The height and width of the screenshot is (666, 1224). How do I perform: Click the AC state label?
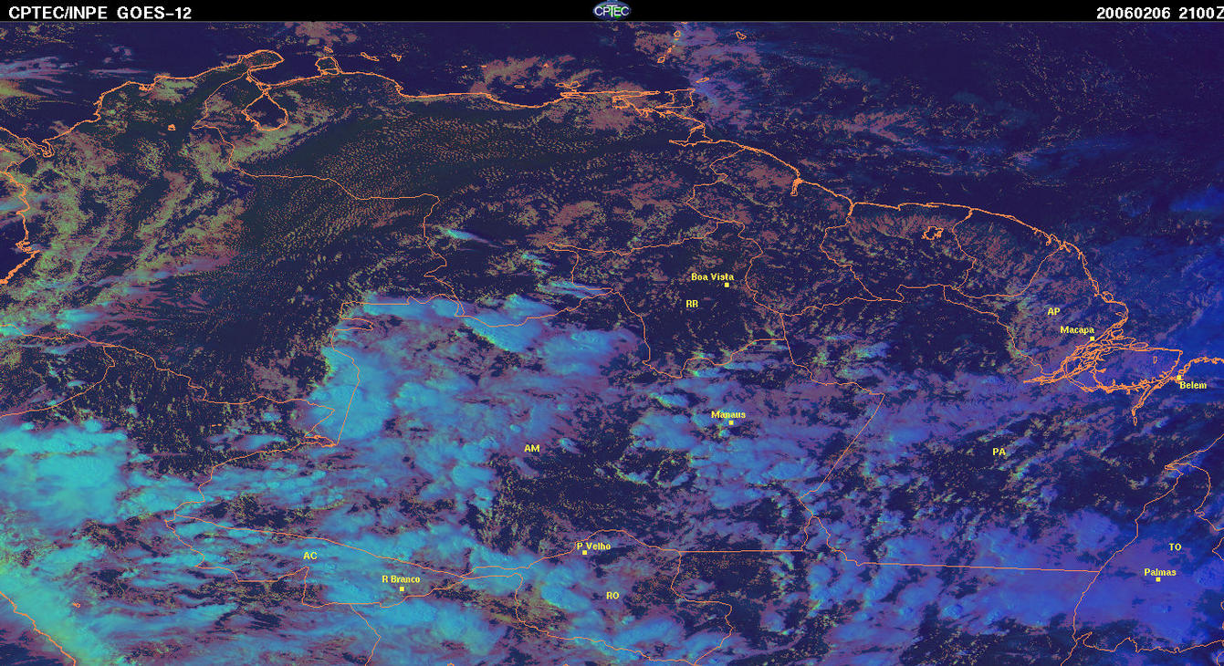[x=309, y=556]
